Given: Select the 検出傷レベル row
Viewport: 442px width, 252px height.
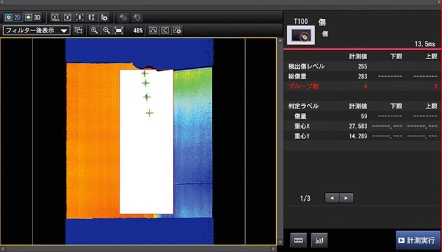Looking at the screenshot, I should pos(363,66).
